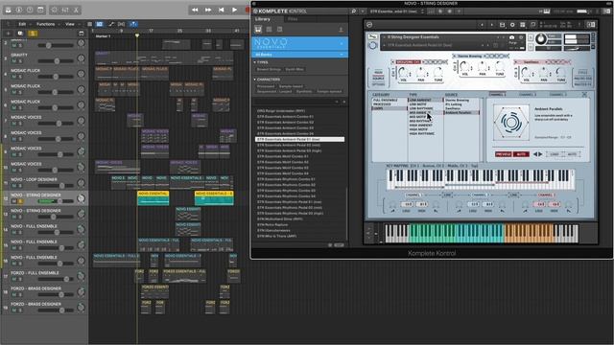
Task: Go to previous Kontakt instrument with left arrow
Action: [x=482, y=25]
